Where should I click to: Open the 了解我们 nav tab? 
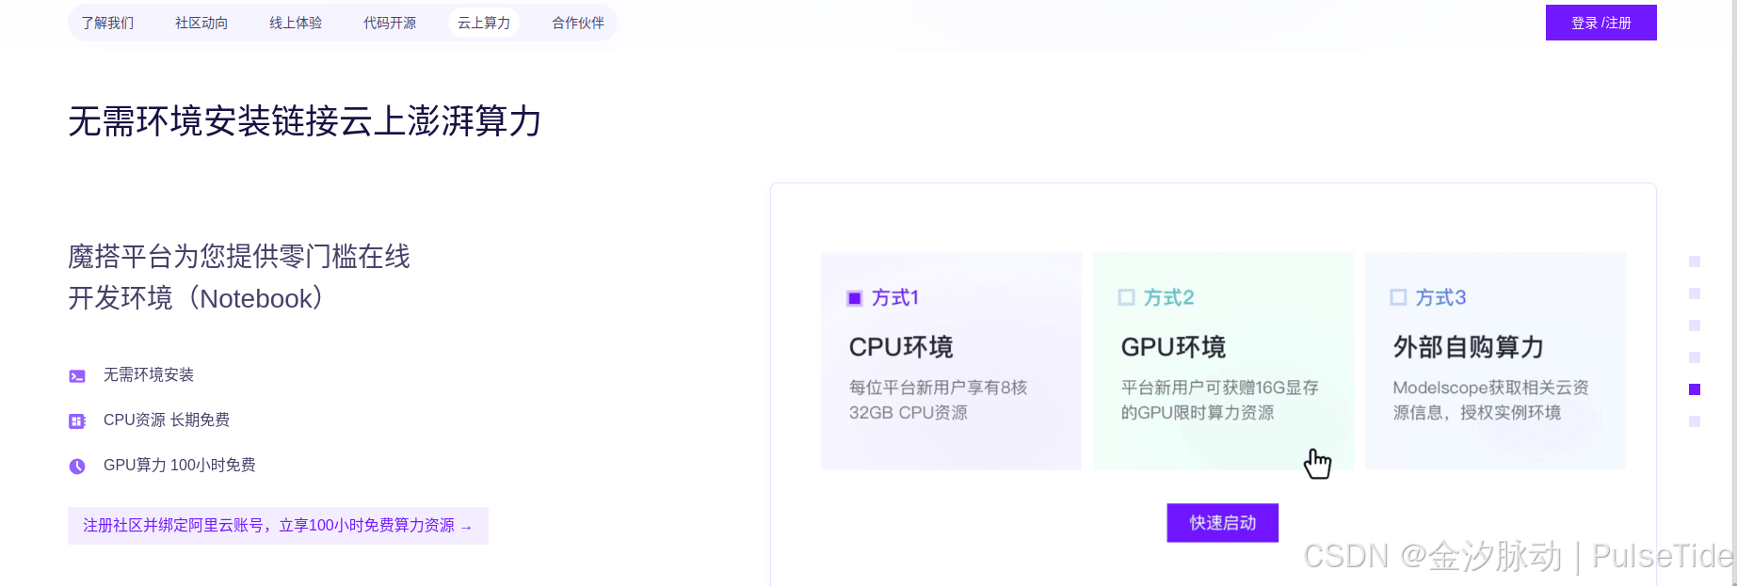click(107, 23)
